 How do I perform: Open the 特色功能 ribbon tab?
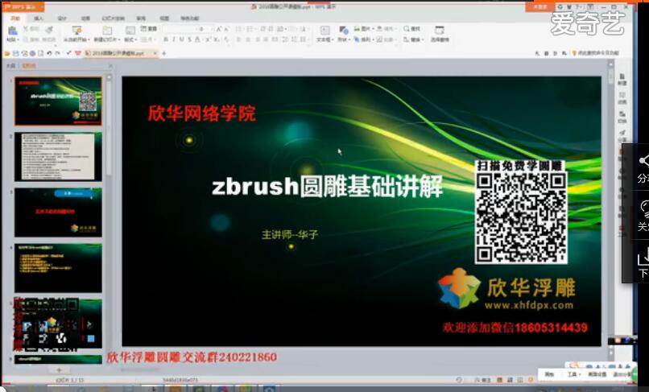click(189, 19)
